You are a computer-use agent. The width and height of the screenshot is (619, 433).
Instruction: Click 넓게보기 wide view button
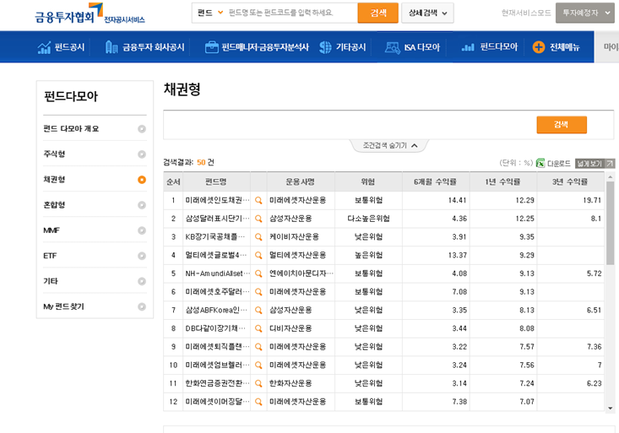coord(595,163)
